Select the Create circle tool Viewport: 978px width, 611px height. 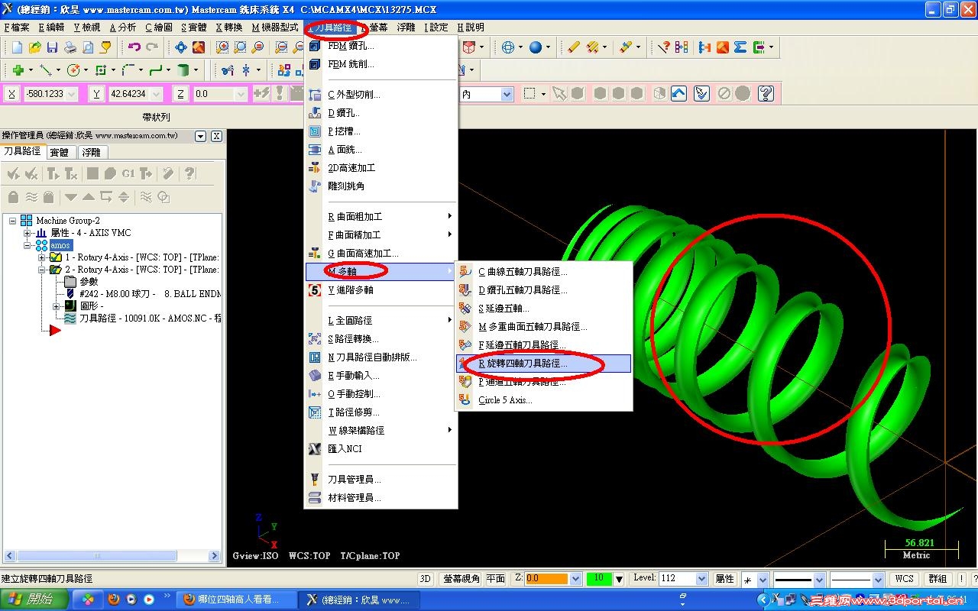point(73,70)
